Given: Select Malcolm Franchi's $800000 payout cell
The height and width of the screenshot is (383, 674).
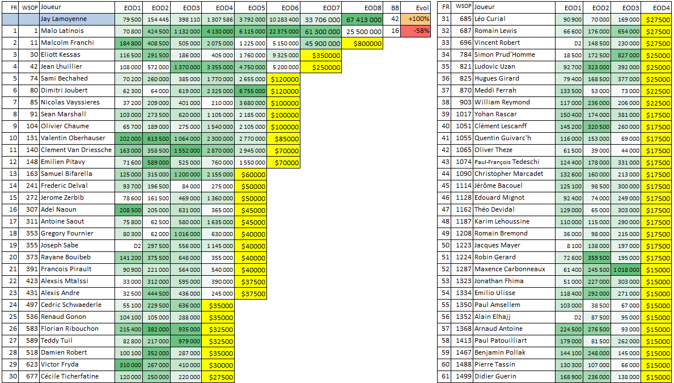Looking at the screenshot, I should pyautogui.click(x=362, y=43).
